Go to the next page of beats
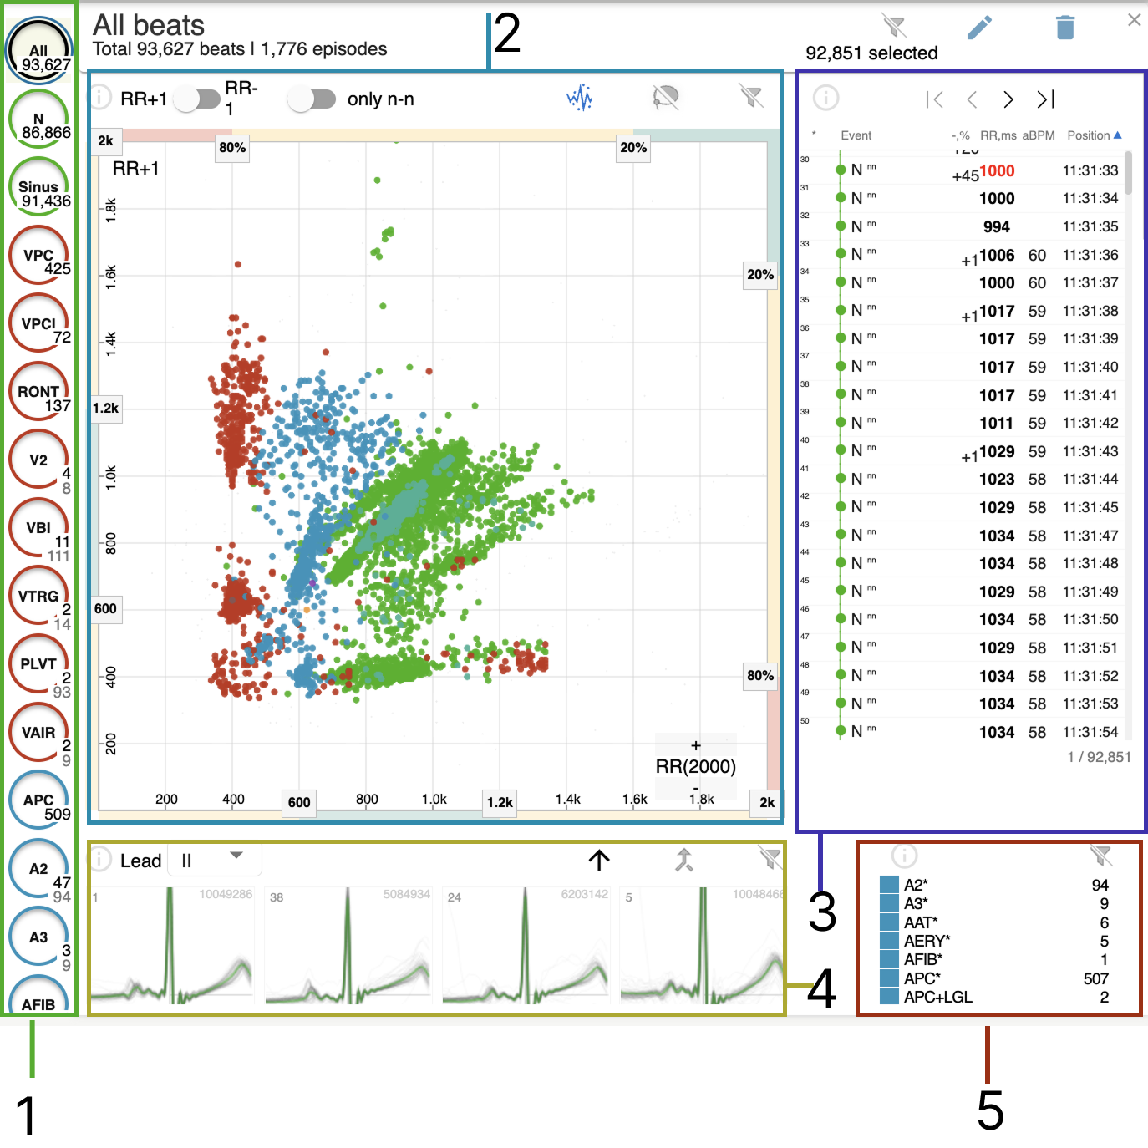Viewport: 1148px width, 1148px height. point(1008,99)
